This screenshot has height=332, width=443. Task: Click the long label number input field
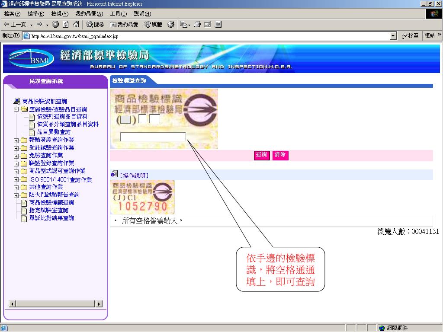(x=153, y=137)
